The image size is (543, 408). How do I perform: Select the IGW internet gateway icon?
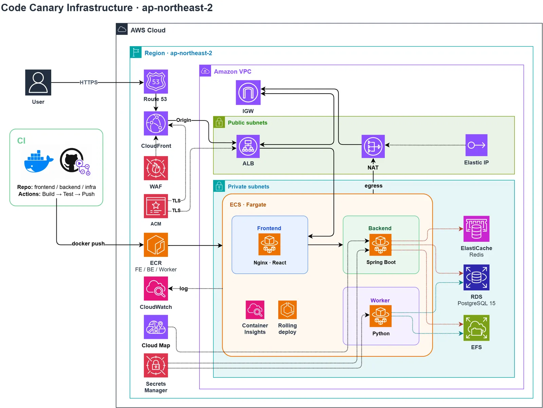(x=248, y=93)
